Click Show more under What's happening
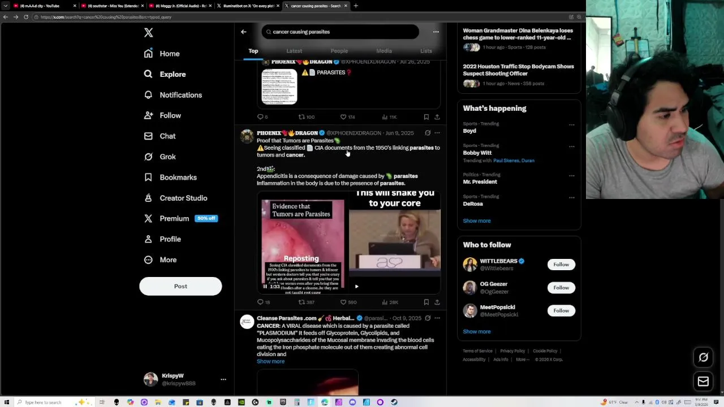The width and height of the screenshot is (724, 407). pos(477,221)
